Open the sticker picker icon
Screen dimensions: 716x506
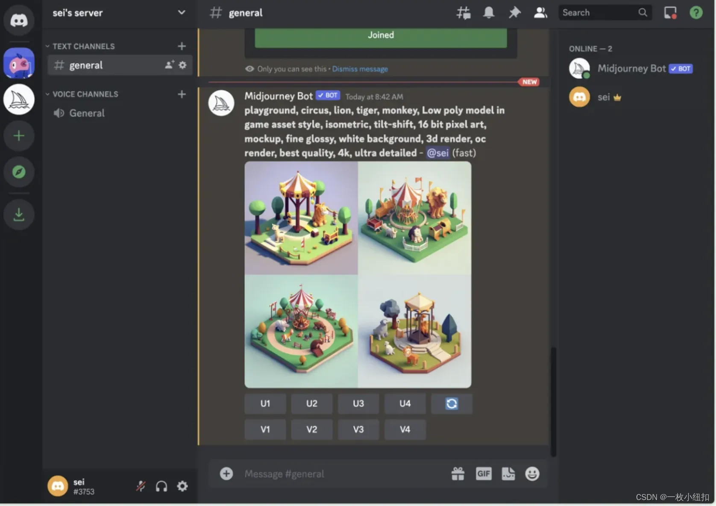[x=508, y=474]
